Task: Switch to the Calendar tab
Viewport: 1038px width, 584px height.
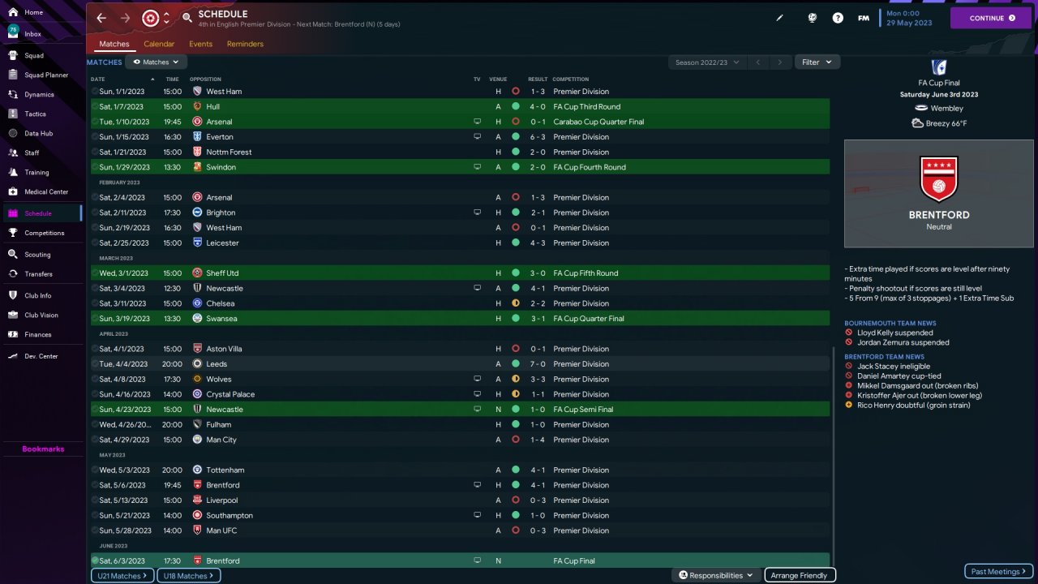Action: (x=159, y=44)
